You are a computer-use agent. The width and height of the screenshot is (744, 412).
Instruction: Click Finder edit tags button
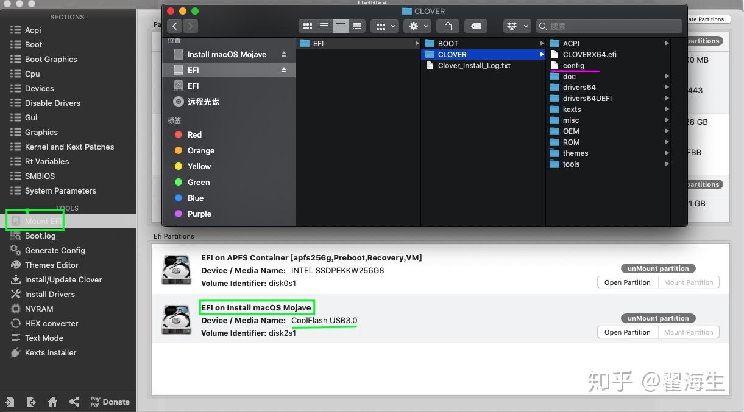[476, 26]
